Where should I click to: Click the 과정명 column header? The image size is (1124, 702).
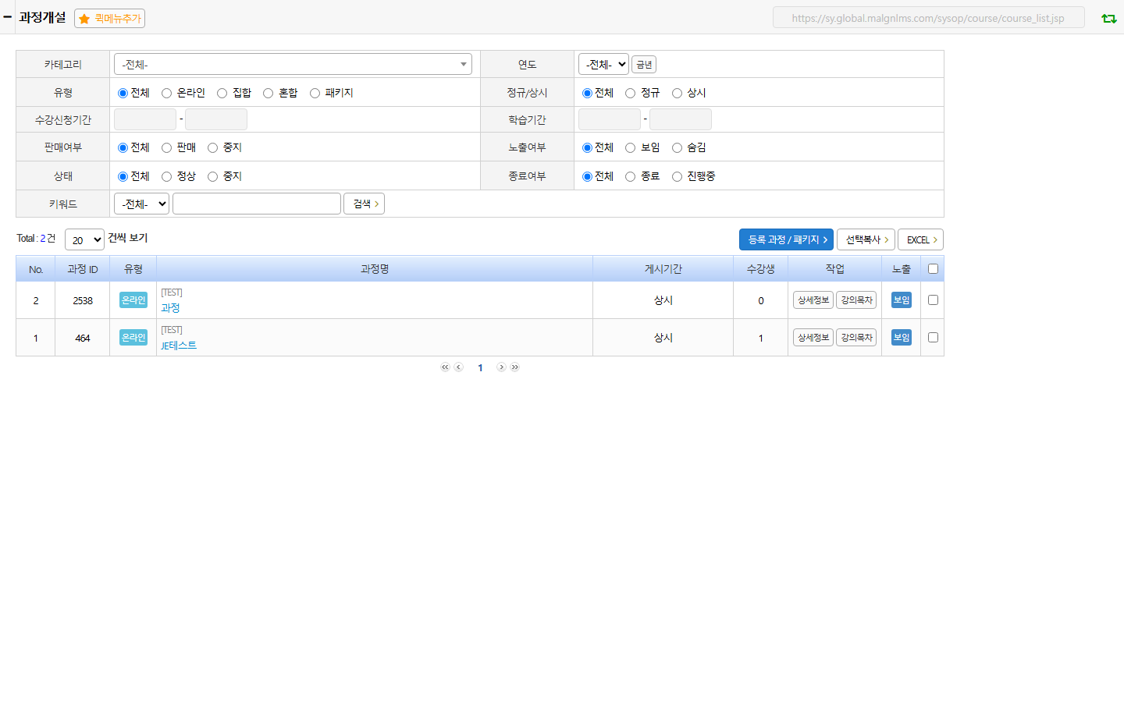tap(375, 269)
